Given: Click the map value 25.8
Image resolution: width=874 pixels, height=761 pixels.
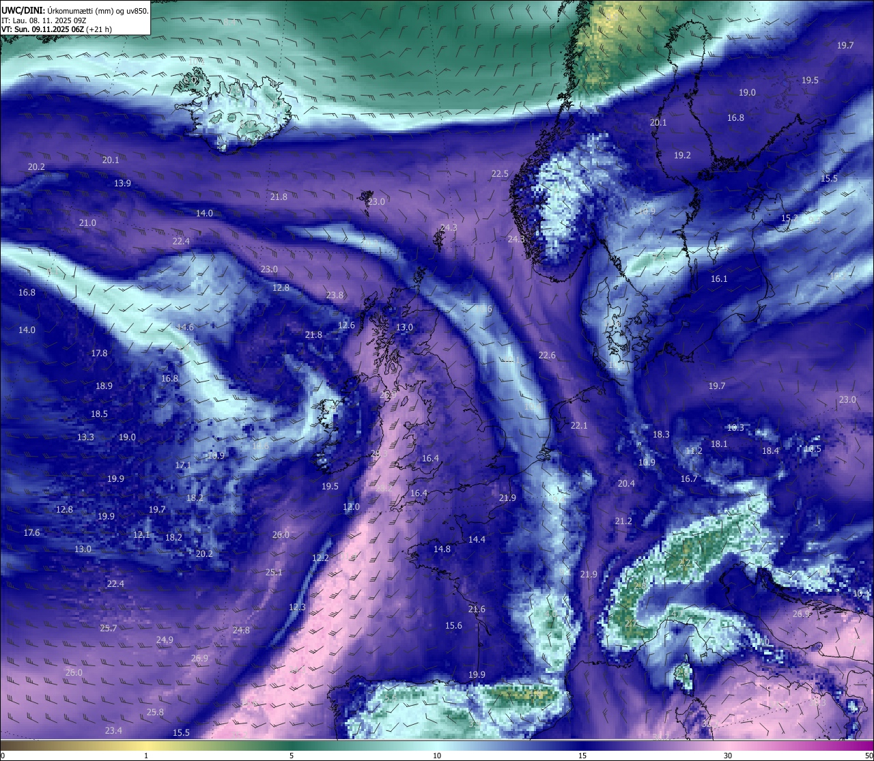Looking at the screenshot, I should [155, 712].
